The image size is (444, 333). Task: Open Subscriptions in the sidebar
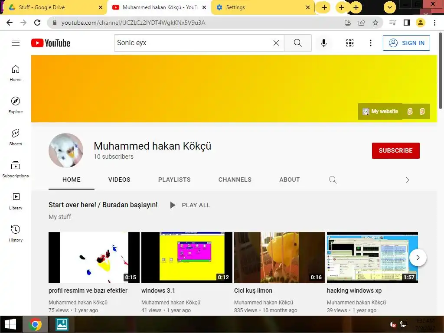[16, 169]
